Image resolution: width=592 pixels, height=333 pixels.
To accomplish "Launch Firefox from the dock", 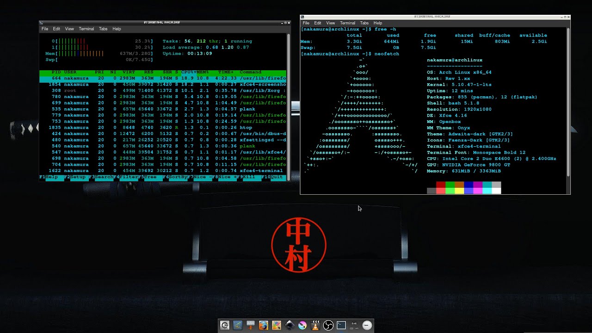I will click(x=264, y=325).
